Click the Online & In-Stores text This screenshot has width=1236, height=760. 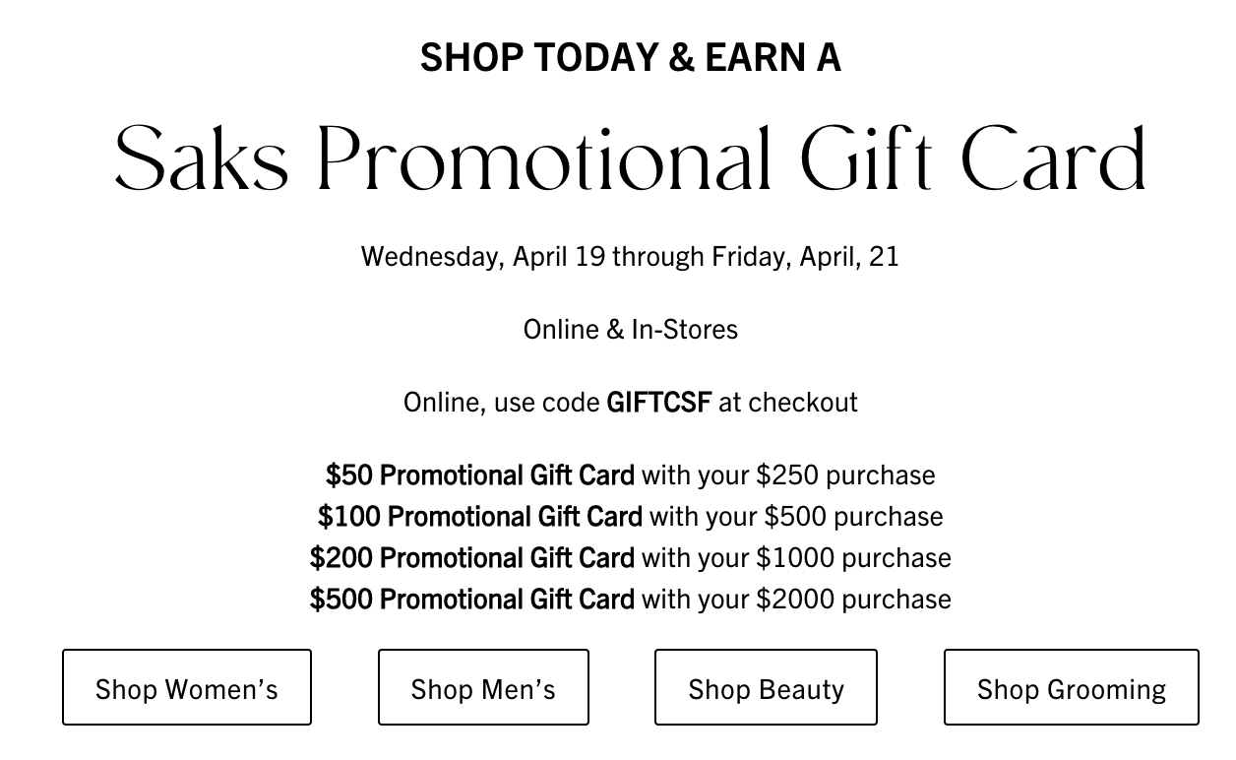tap(631, 329)
